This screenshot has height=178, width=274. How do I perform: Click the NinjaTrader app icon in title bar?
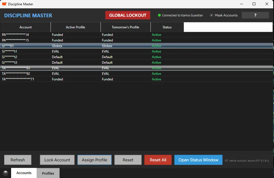pyautogui.click(x=4, y=4)
